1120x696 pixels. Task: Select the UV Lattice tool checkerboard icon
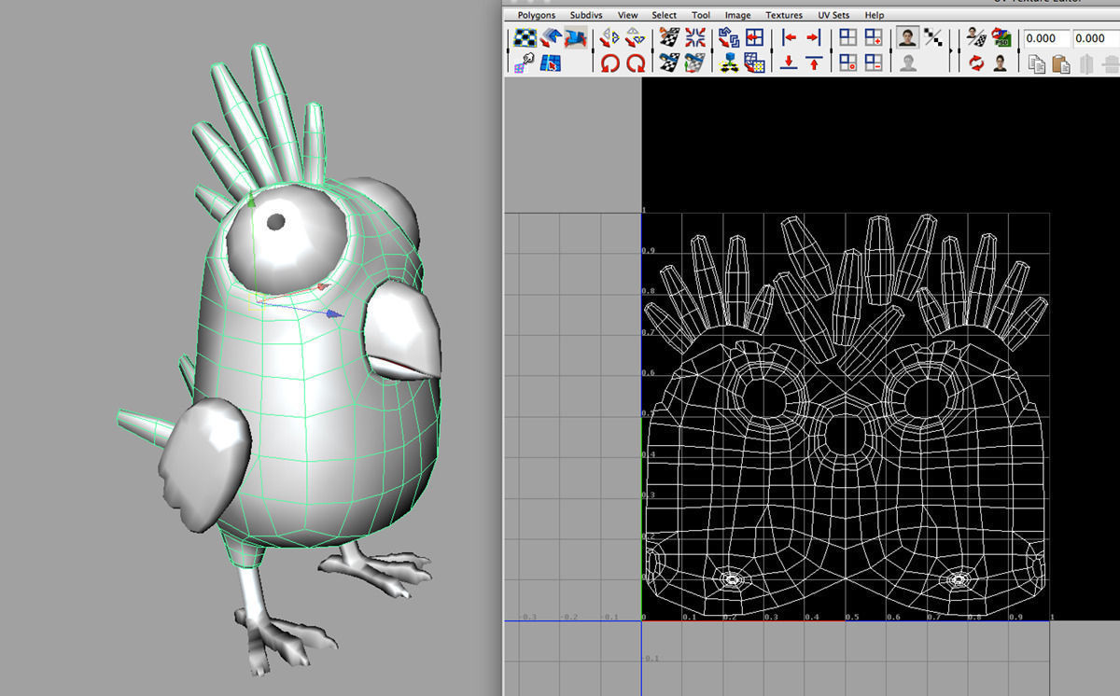pos(525,38)
